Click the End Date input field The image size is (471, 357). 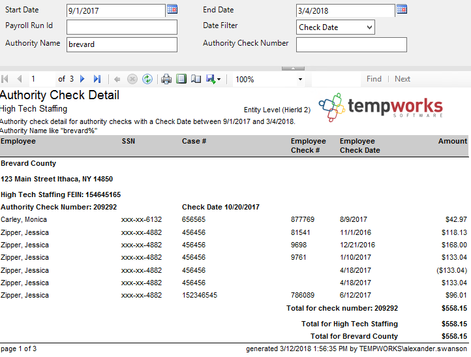pos(346,11)
